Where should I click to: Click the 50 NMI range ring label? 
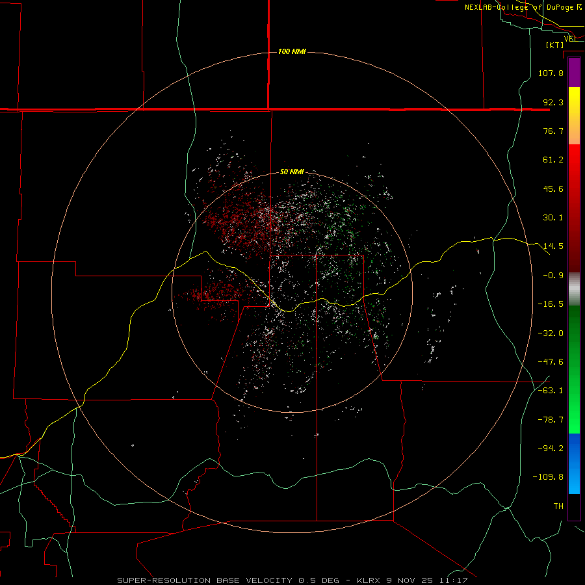click(x=292, y=172)
